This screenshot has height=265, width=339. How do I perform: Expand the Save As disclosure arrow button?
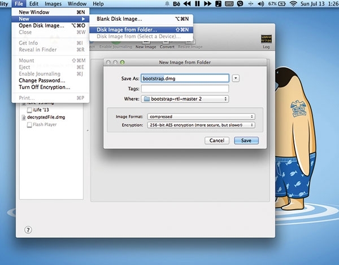point(236,78)
